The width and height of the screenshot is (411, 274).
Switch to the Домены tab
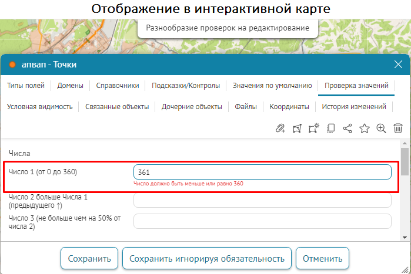[70, 86]
